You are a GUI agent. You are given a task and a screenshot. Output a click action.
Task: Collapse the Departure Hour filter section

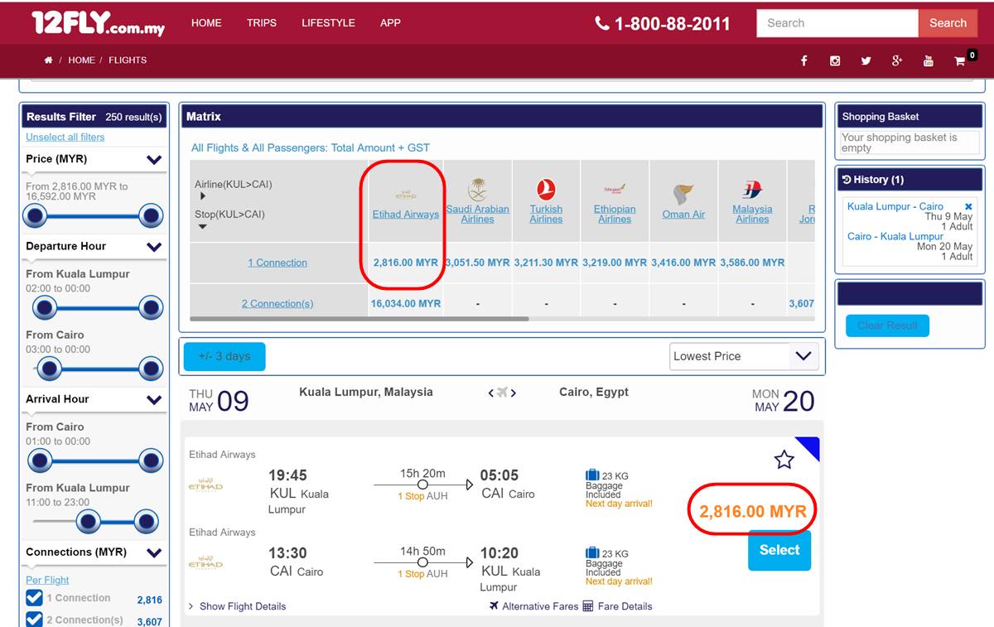pos(154,247)
